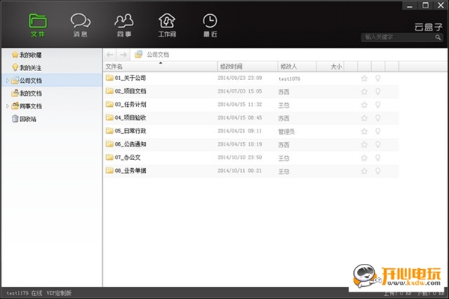The width and height of the screenshot is (449, 299).
Task: Minimize the 云盒子 window
Action: pos(410,5)
